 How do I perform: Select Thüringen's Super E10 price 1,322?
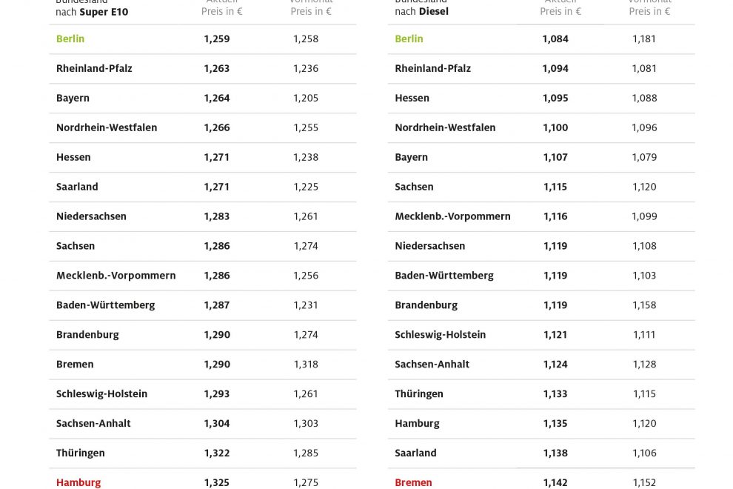click(x=217, y=453)
